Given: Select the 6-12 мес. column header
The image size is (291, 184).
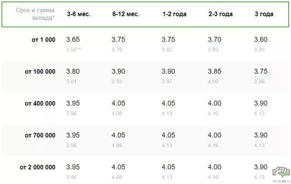Looking at the screenshot, I should 126,14.
